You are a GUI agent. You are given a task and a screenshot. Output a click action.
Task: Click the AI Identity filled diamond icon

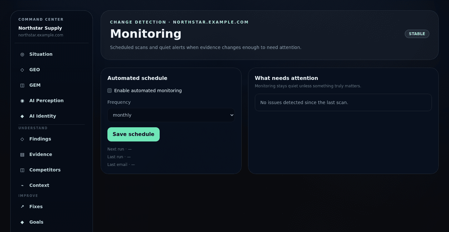[x=22, y=116]
